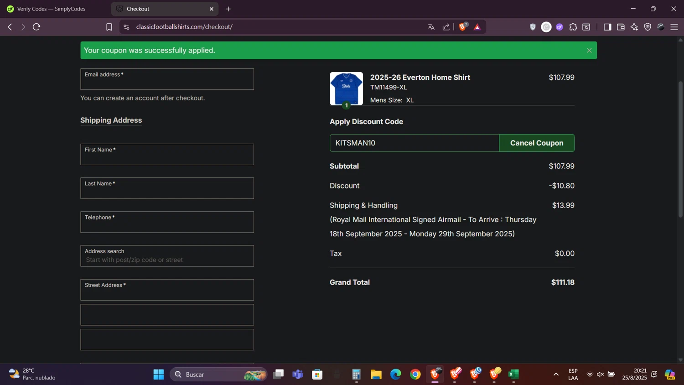Open the Windows Start menu
684x385 pixels.
coord(159,375)
